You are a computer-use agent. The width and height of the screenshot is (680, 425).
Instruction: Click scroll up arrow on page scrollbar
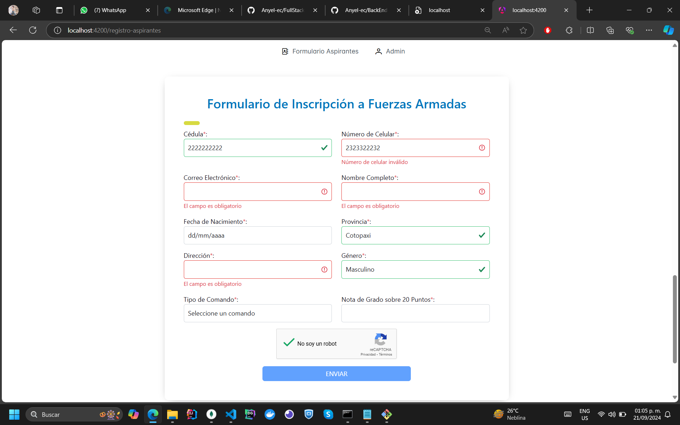point(675,45)
